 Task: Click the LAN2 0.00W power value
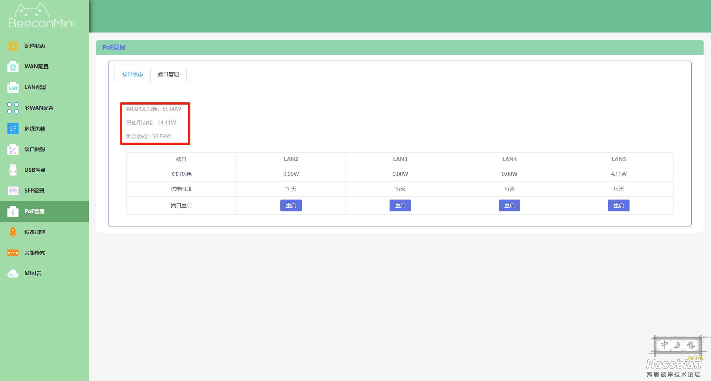[291, 174]
